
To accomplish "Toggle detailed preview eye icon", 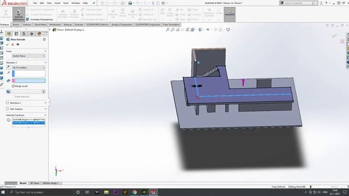I will [18, 45].
